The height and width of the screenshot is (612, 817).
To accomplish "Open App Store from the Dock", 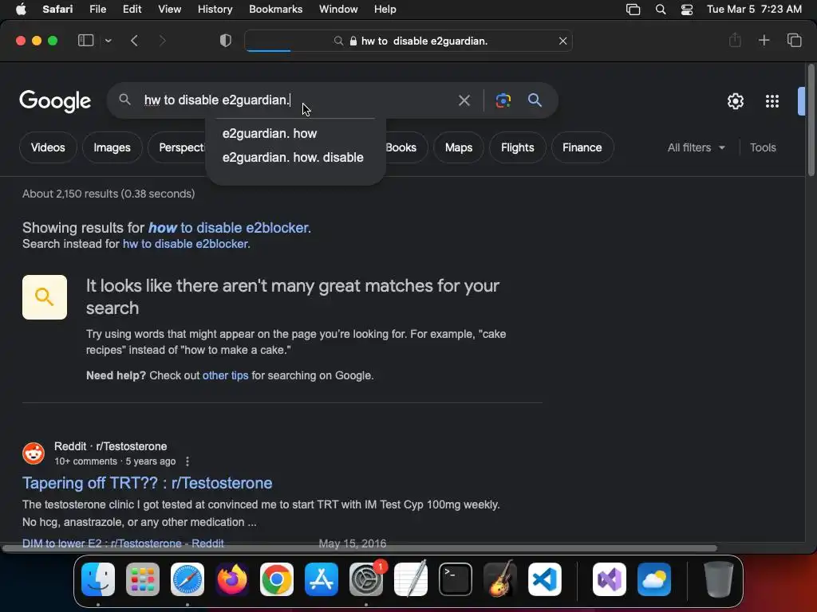I will [322, 579].
